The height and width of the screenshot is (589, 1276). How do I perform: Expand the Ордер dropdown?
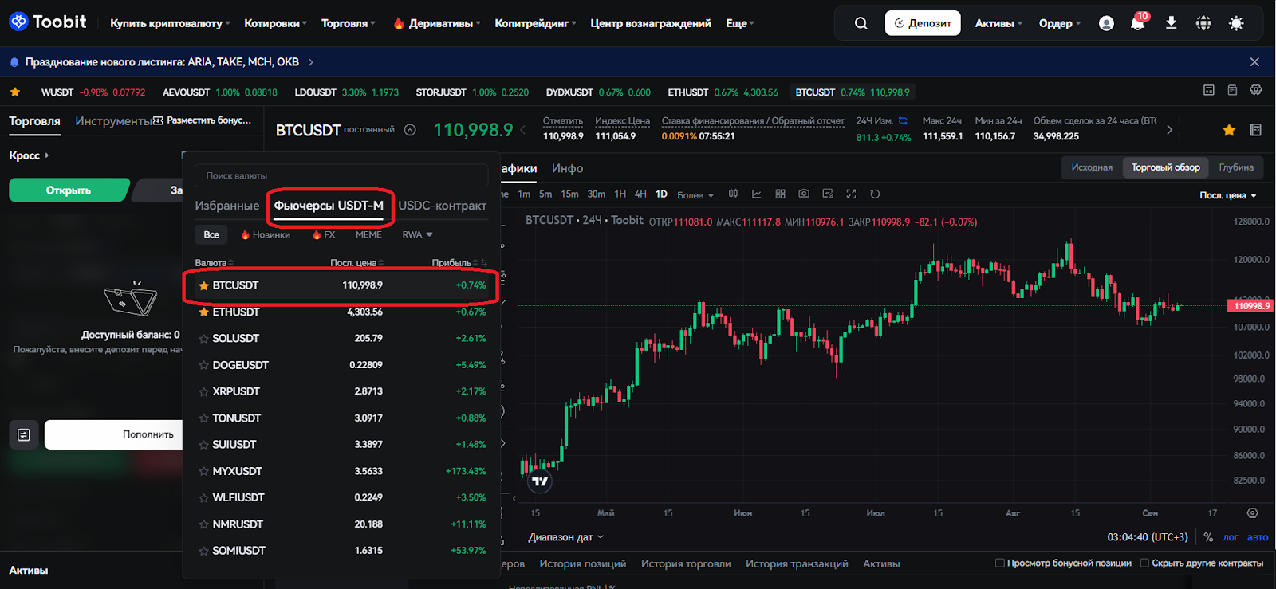coord(1060,23)
